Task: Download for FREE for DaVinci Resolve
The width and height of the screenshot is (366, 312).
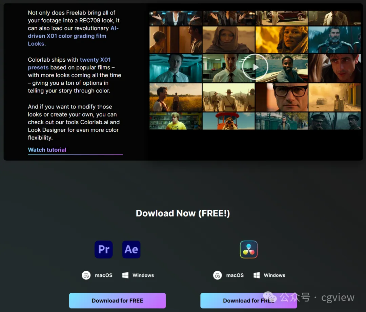Action: (249, 300)
